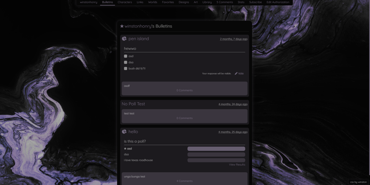Open the winstonhonry profile tab
This screenshot has width=370, height=185.
pos(89,2)
